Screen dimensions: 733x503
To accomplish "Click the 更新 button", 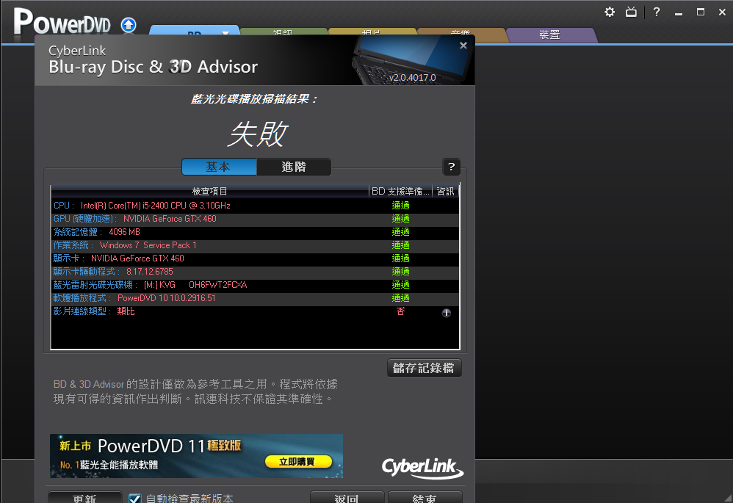I will tap(84, 497).
